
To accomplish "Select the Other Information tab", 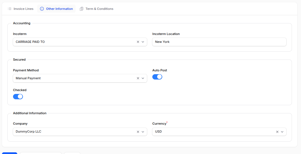I will (x=59, y=9).
